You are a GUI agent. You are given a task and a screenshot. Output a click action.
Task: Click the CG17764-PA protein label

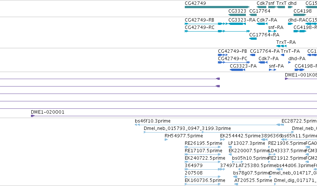[x=265, y=51]
